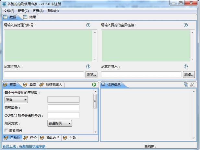Click the up arrow of 运行信息 log scrollbar
This screenshot has height=150, width=200.
click(194, 91)
